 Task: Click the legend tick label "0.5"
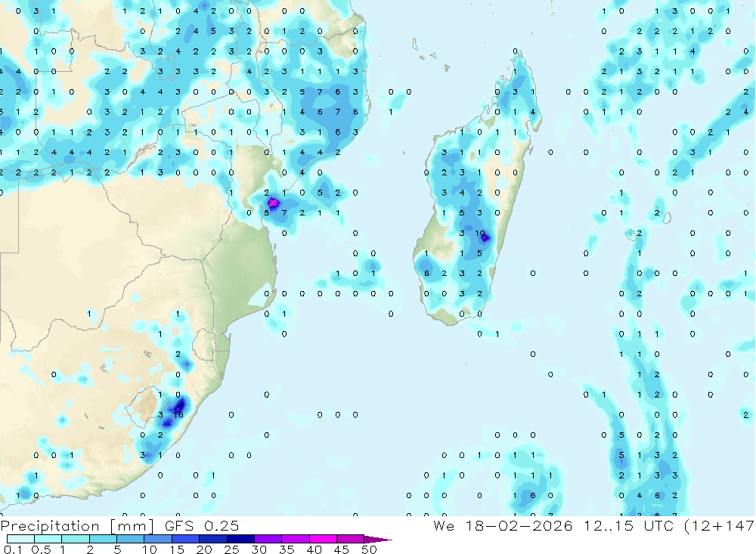point(41,549)
